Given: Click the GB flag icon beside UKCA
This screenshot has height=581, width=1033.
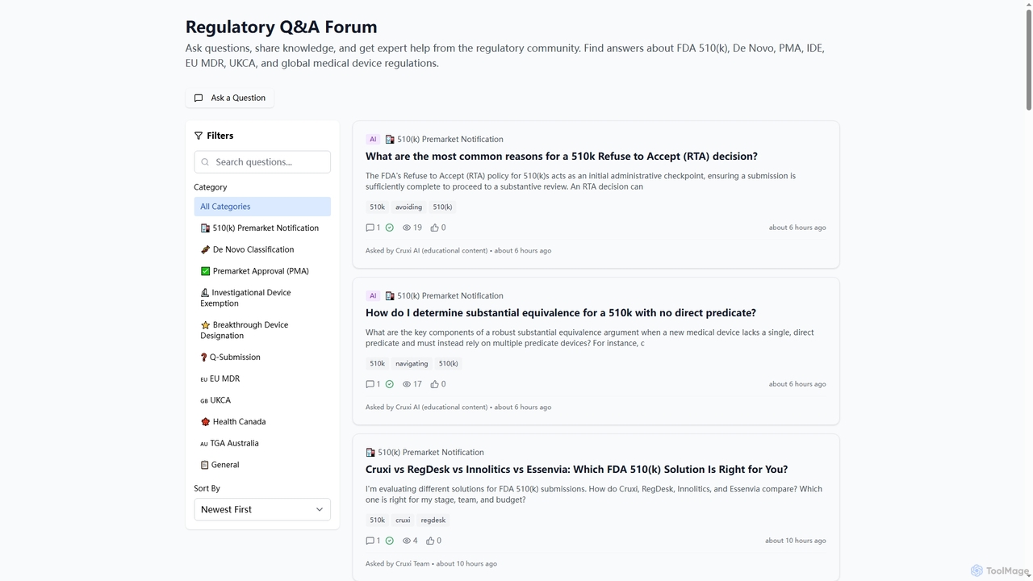Looking at the screenshot, I should [x=203, y=400].
